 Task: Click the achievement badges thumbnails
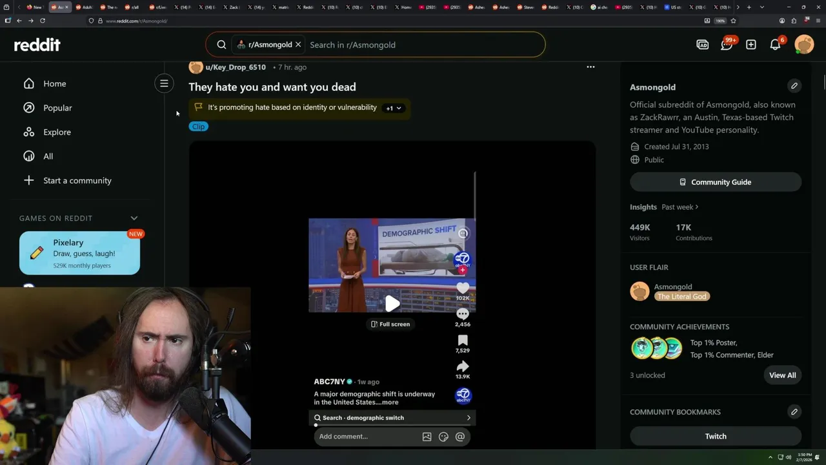click(657, 348)
